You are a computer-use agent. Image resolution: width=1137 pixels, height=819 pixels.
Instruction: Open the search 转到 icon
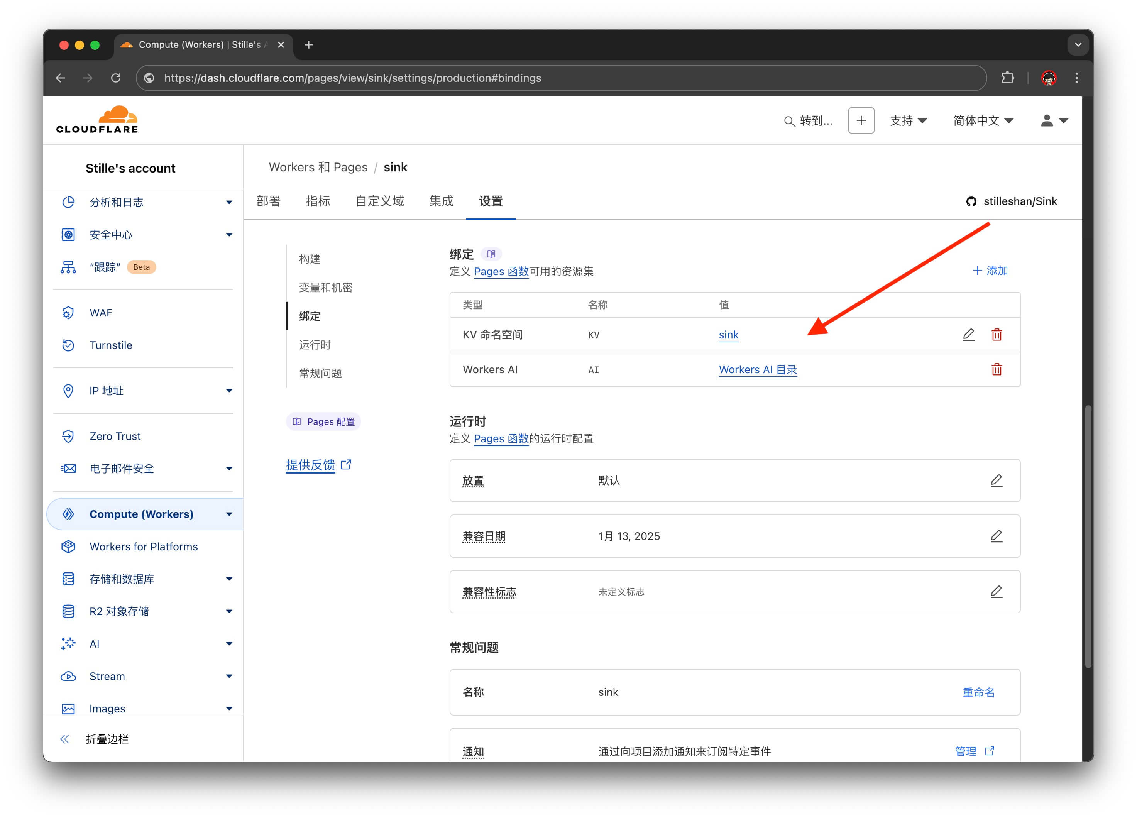(x=789, y=121)
